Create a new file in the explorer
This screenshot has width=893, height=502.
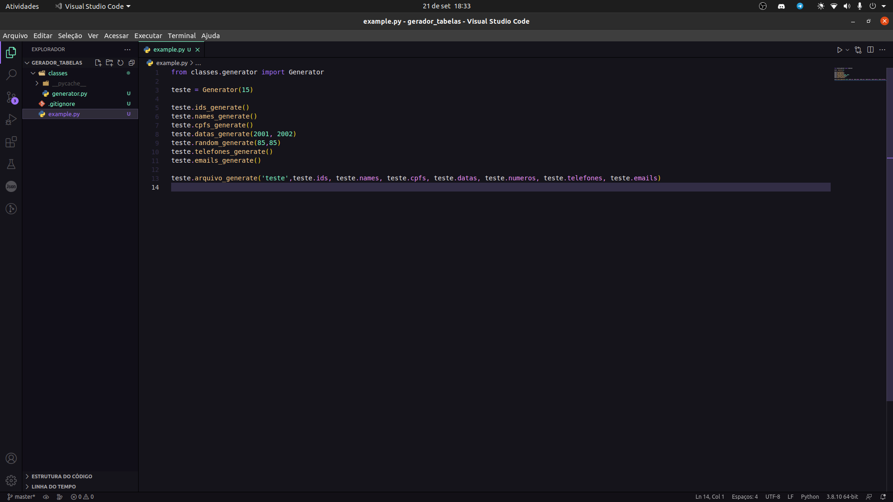98,63
